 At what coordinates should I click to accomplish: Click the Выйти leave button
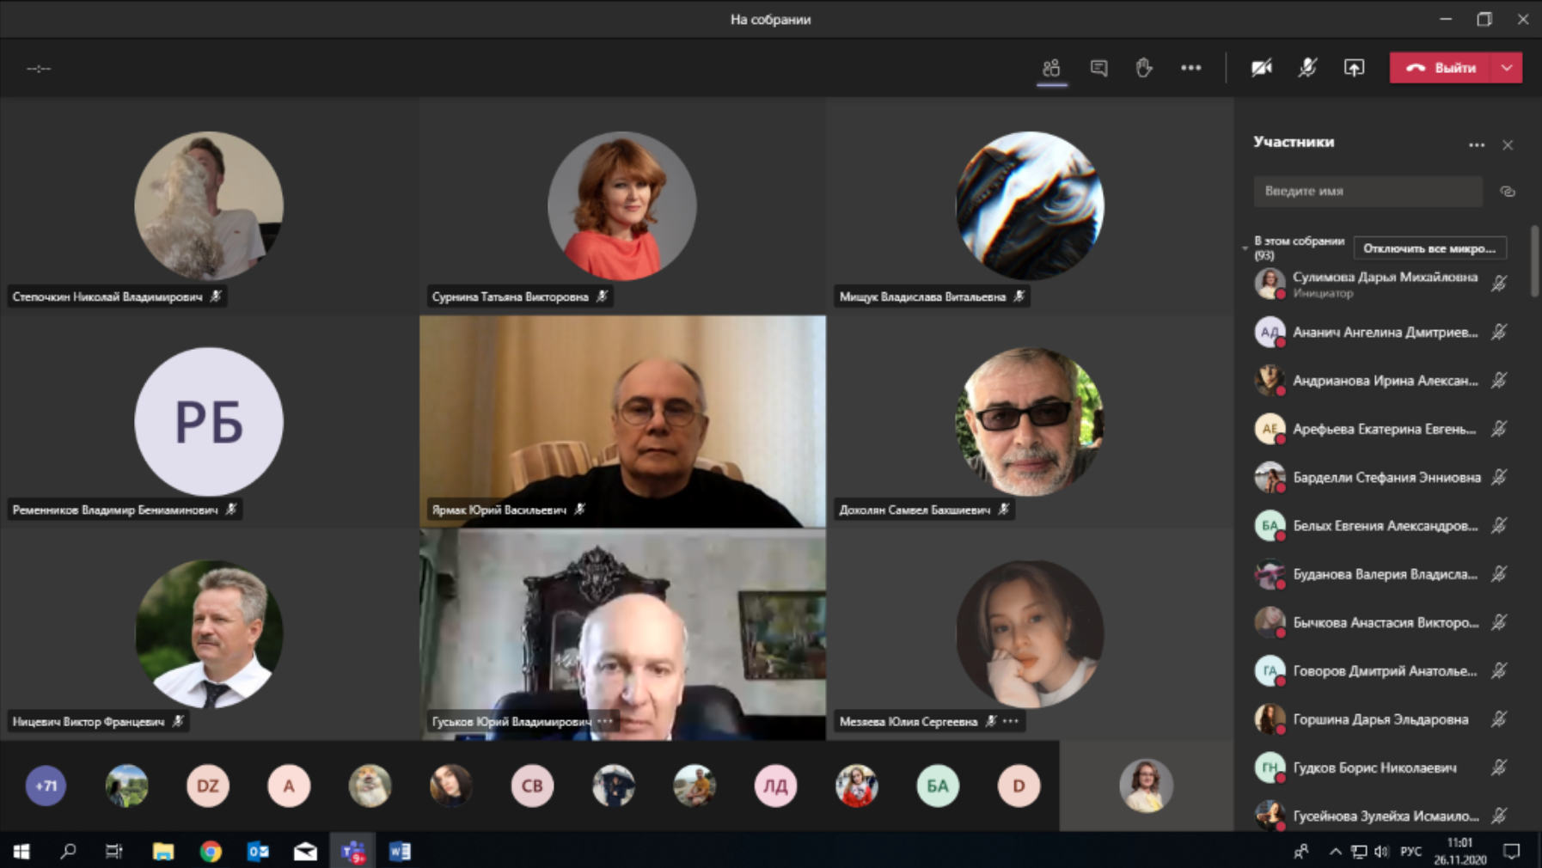coord(1440,68)
